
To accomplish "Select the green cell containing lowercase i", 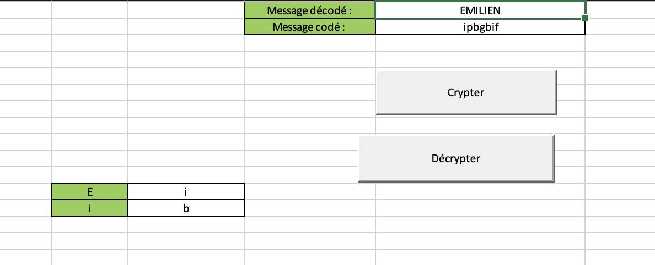I will point(89,208).
